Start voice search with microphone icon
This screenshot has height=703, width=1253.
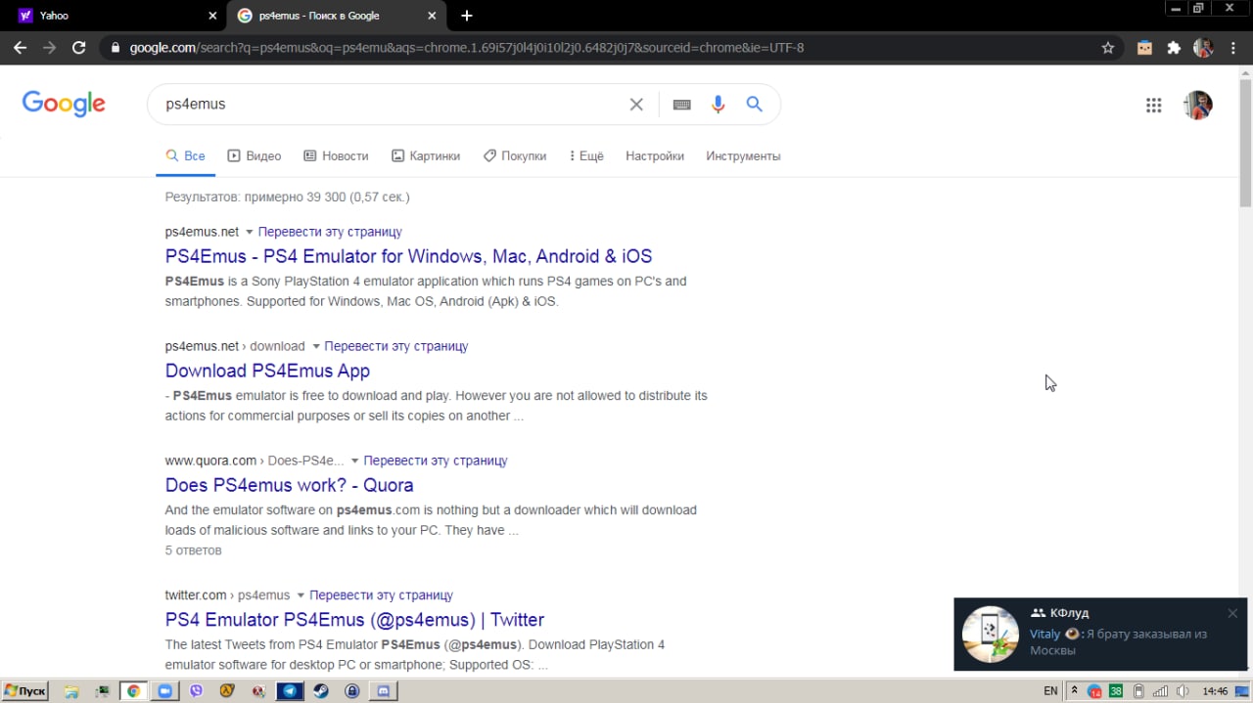719,104
